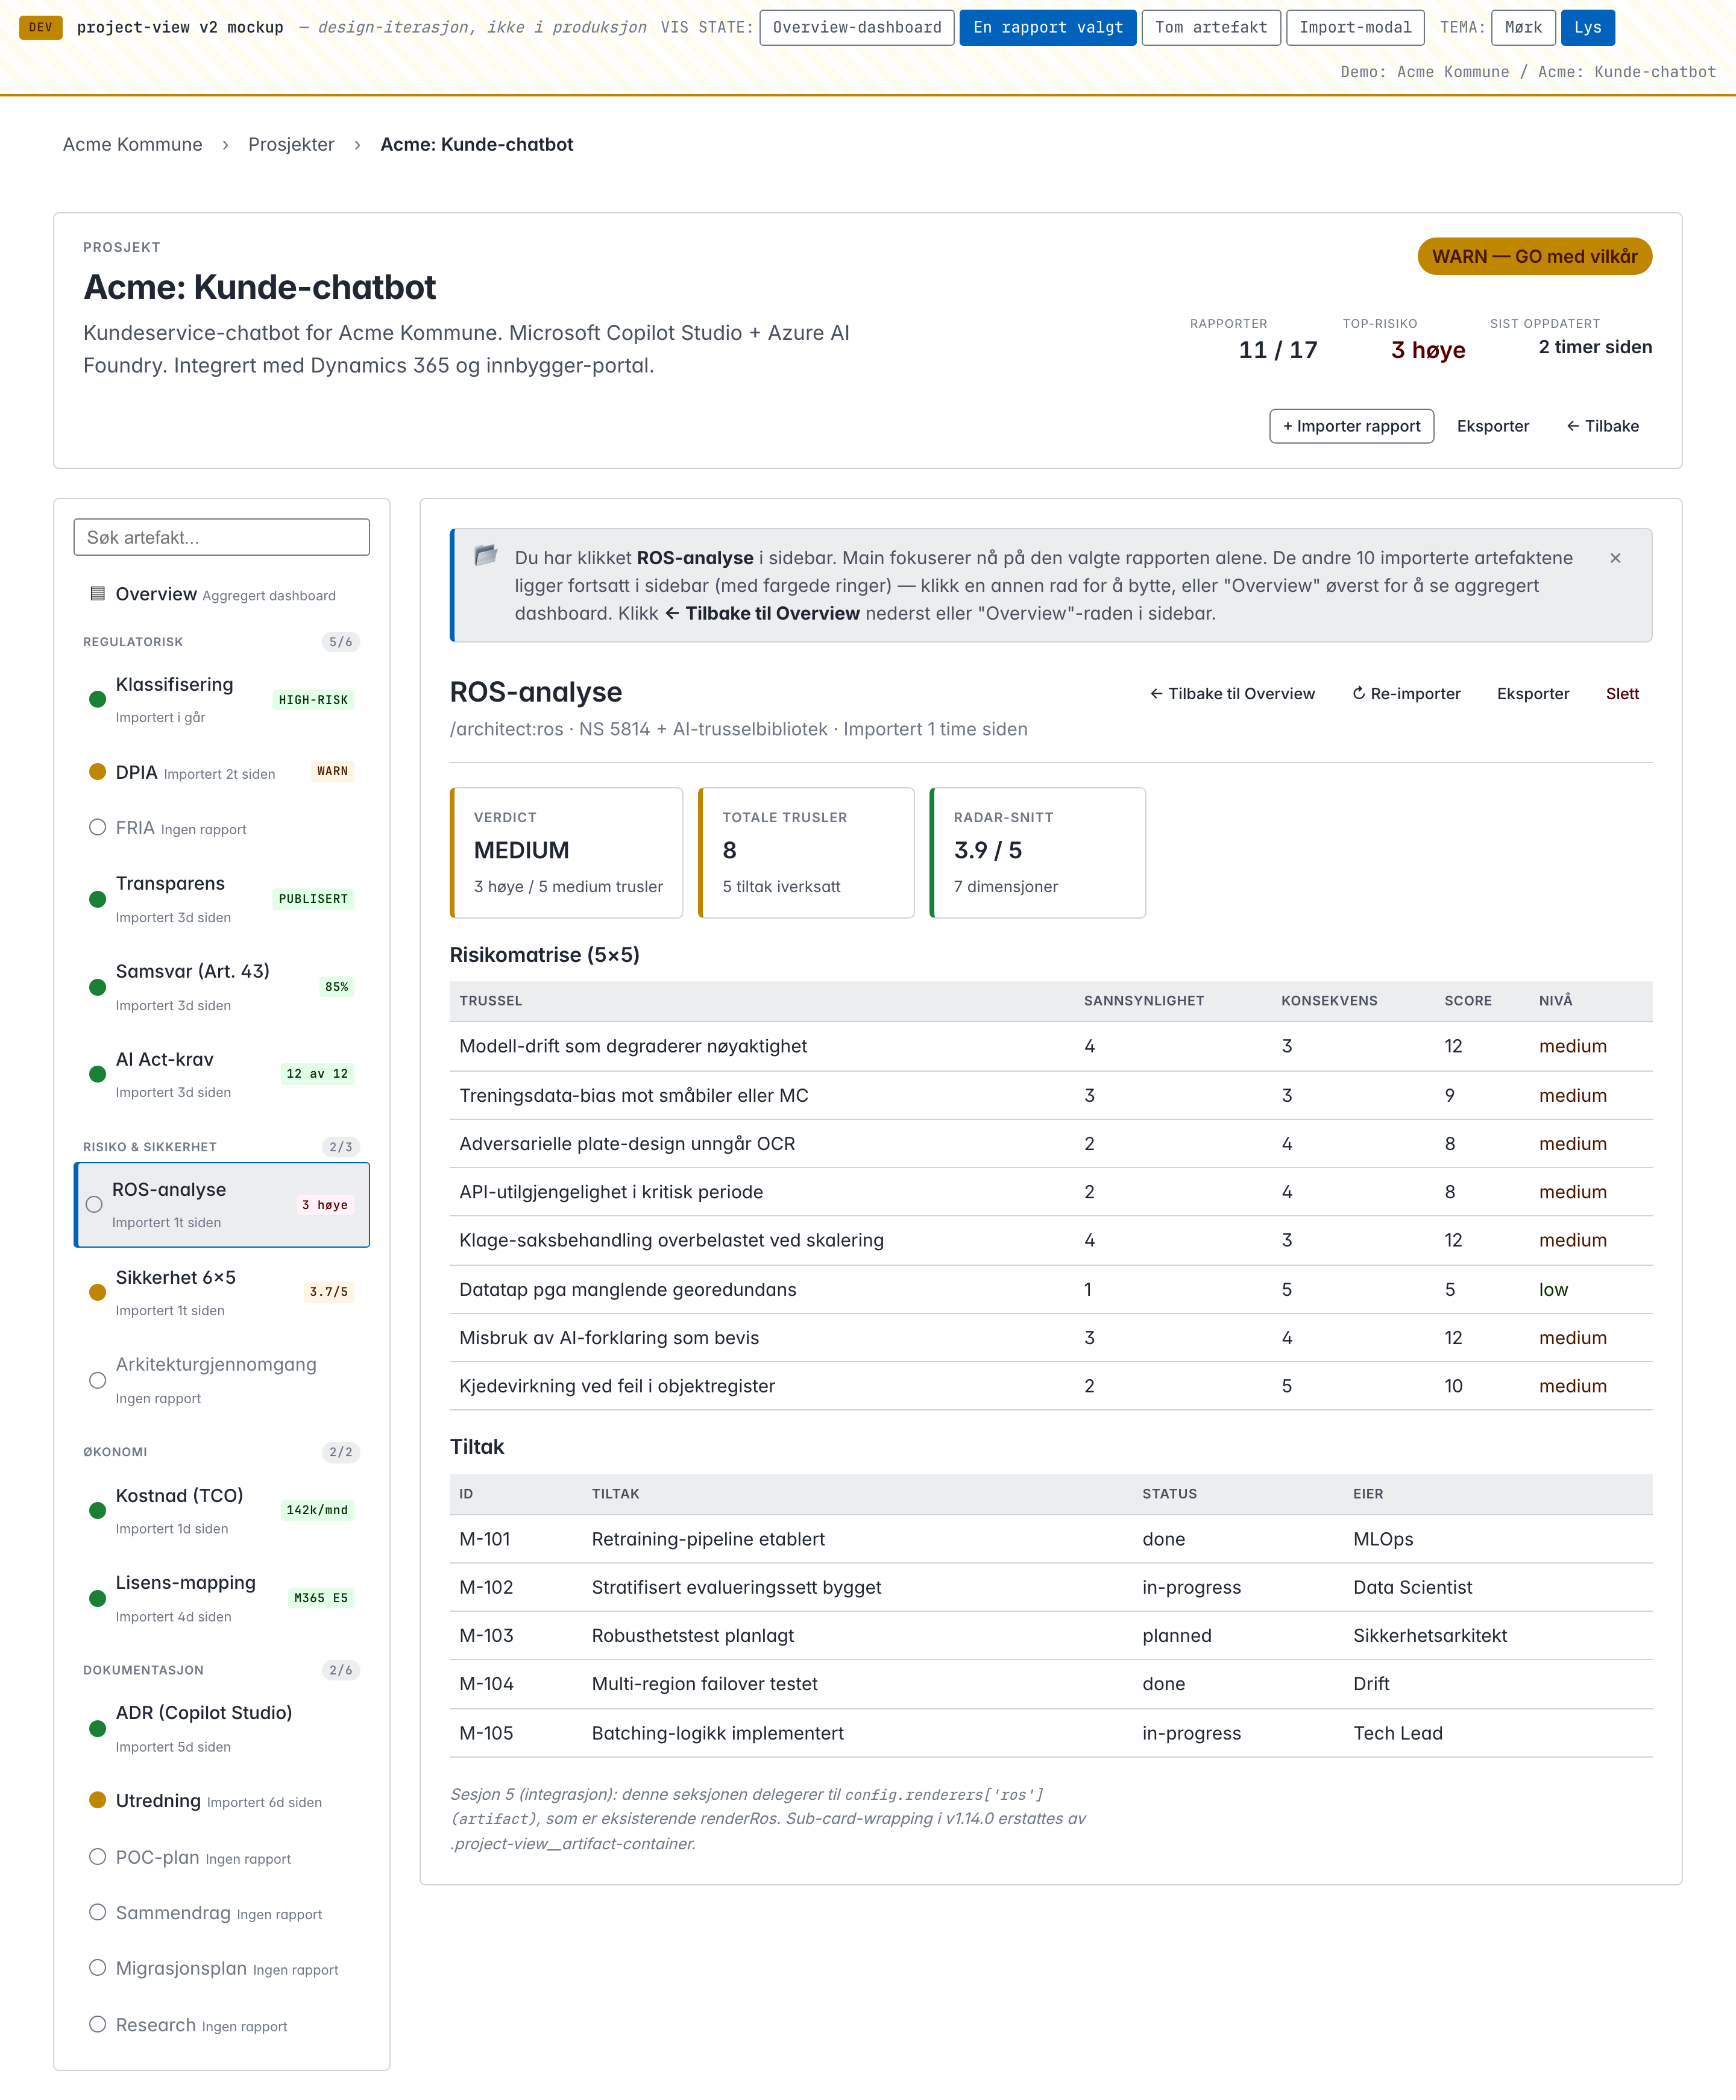This screenshot has height=2100, width=1736.
Task: Click the TOTALE TRUSLER card
Action: [807, 853]
